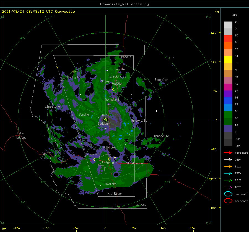Screen dimensions: 249x232
Task: Click the HighRiver map label
Action: (x=115, y=194)
